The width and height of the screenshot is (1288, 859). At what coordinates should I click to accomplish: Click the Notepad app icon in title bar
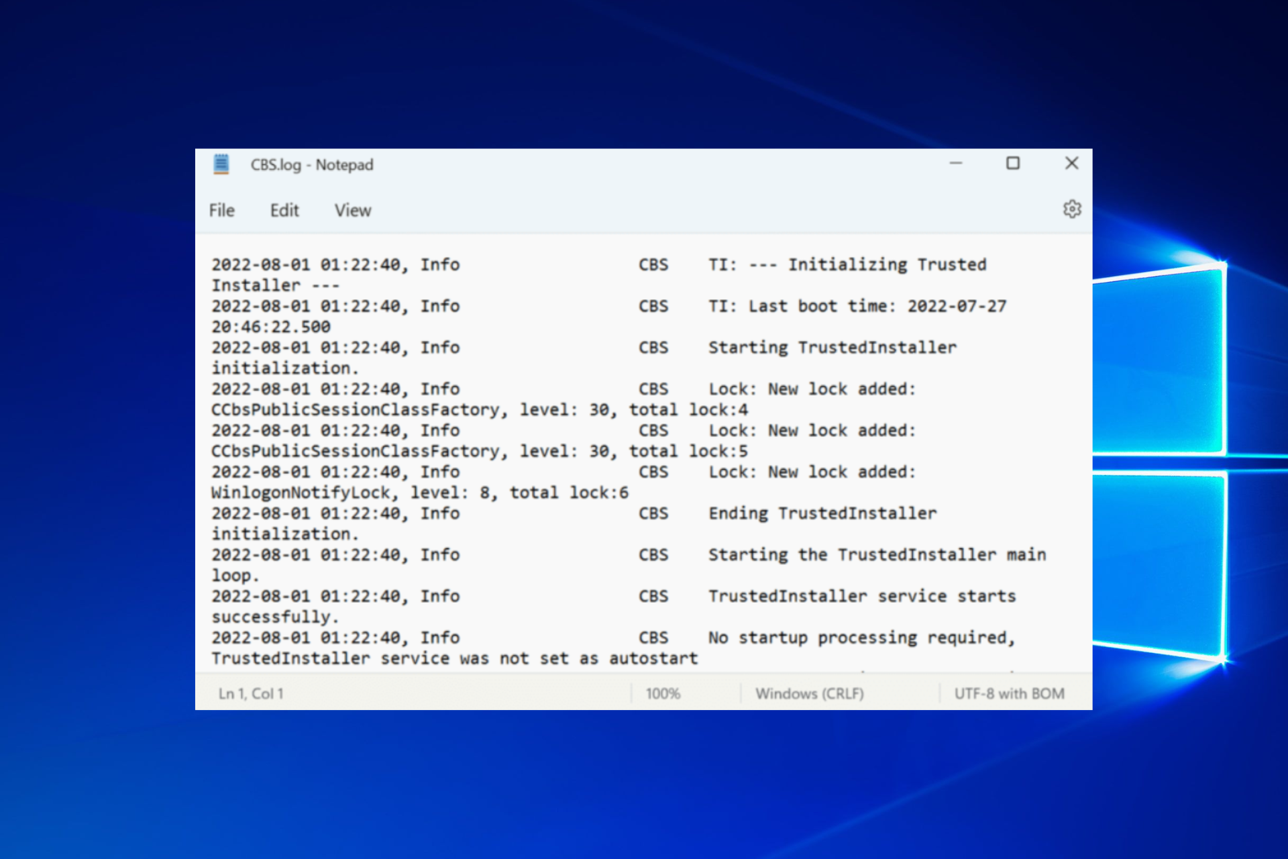click(x=221, y=164)
